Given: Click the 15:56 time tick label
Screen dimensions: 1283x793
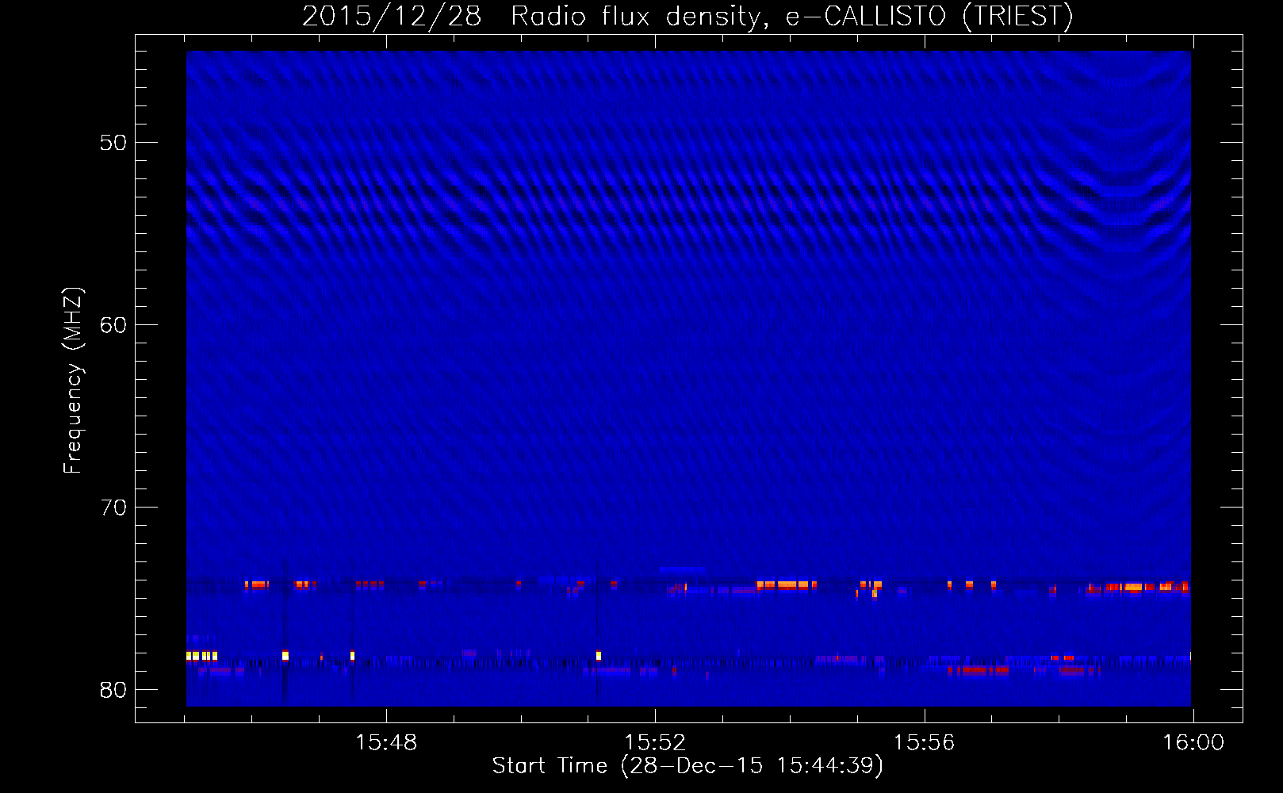Looking at the screenshot, I should [924, 743].
